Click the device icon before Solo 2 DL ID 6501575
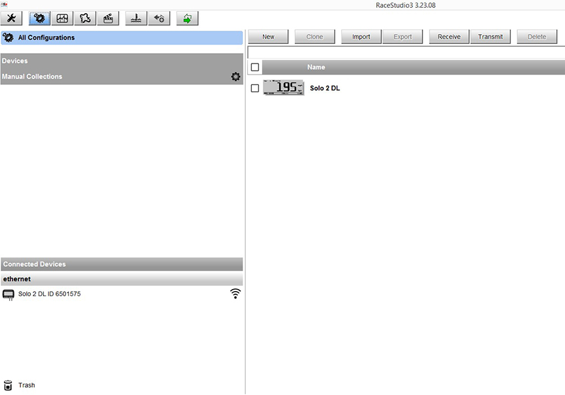Screen dimensions: 565x395 [x=9, y=295]
